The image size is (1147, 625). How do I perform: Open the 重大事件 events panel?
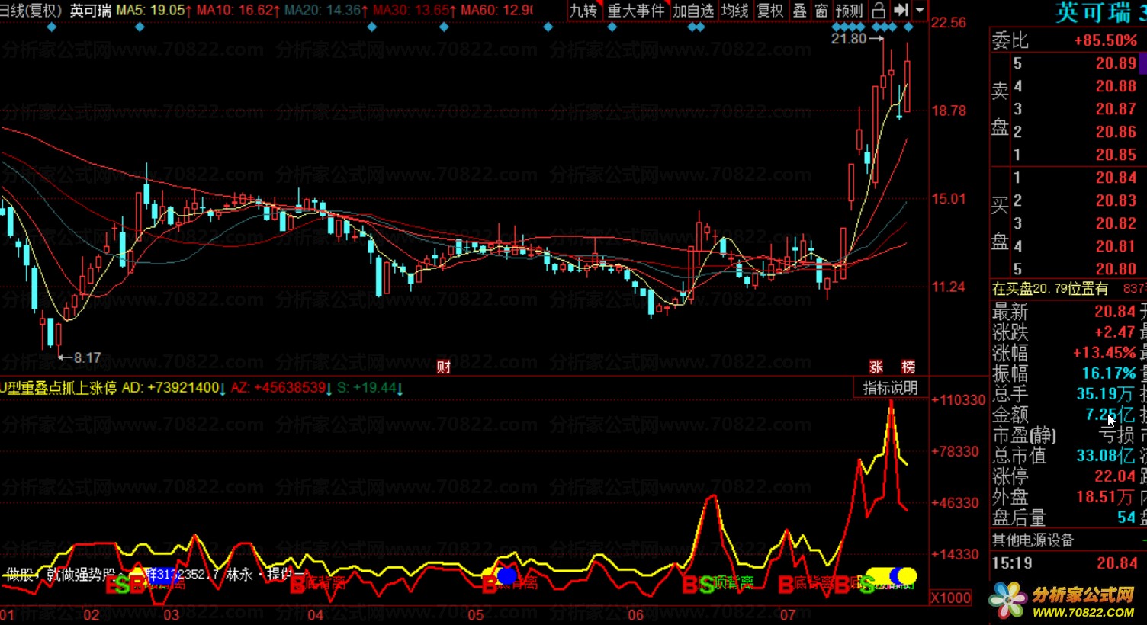pyautogui.click(x=636, y=11)
